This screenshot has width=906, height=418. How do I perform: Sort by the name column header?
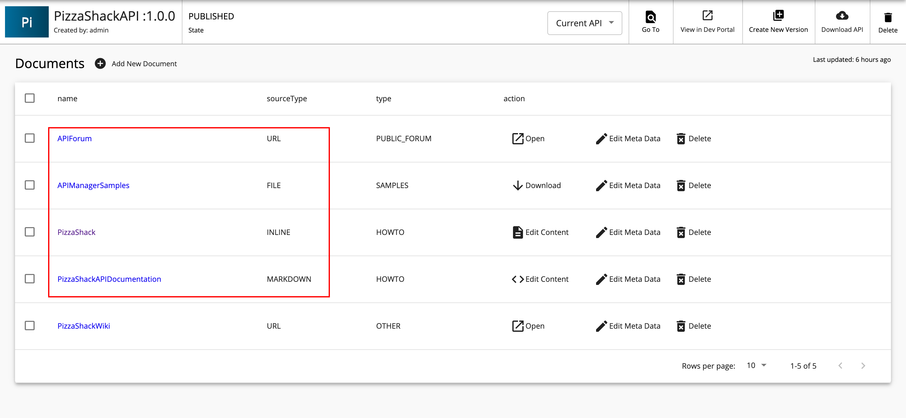tap(67, 98)
